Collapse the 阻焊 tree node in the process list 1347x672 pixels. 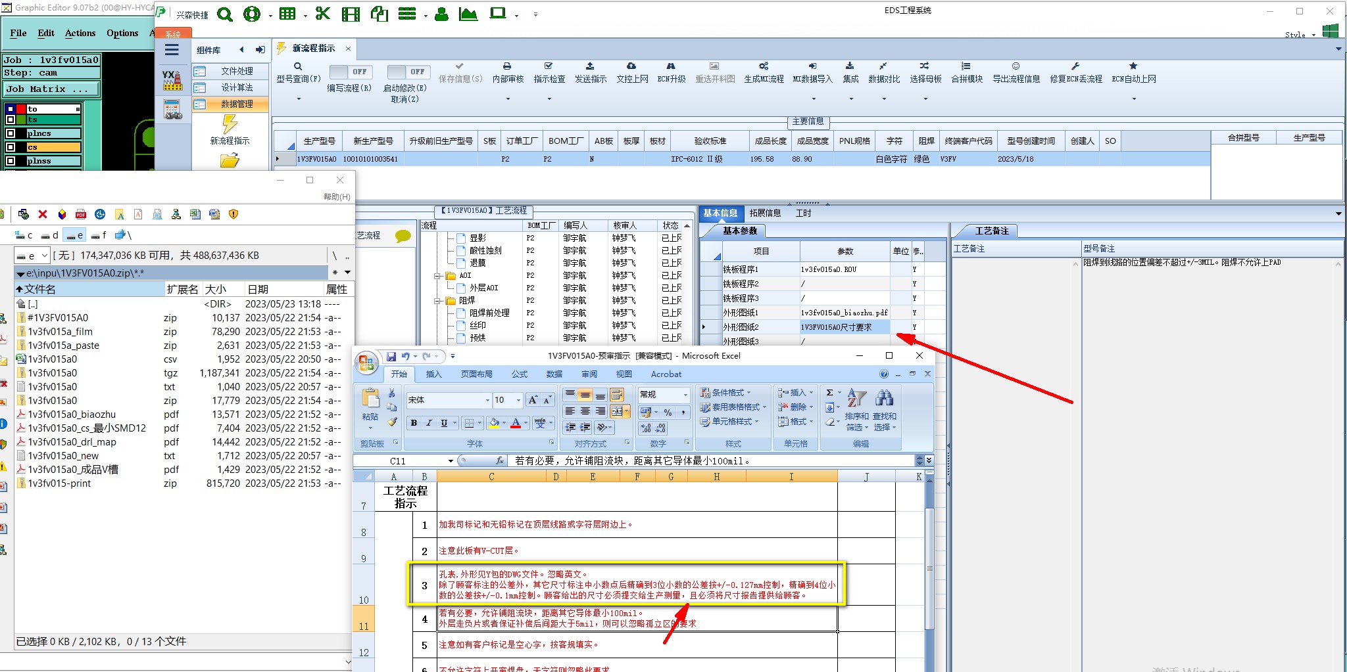click(x=438, y=301)
